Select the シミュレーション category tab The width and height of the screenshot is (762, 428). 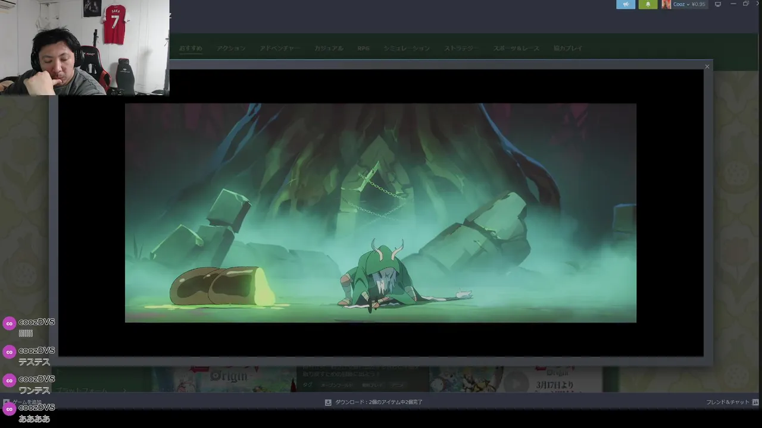[407, 48]
